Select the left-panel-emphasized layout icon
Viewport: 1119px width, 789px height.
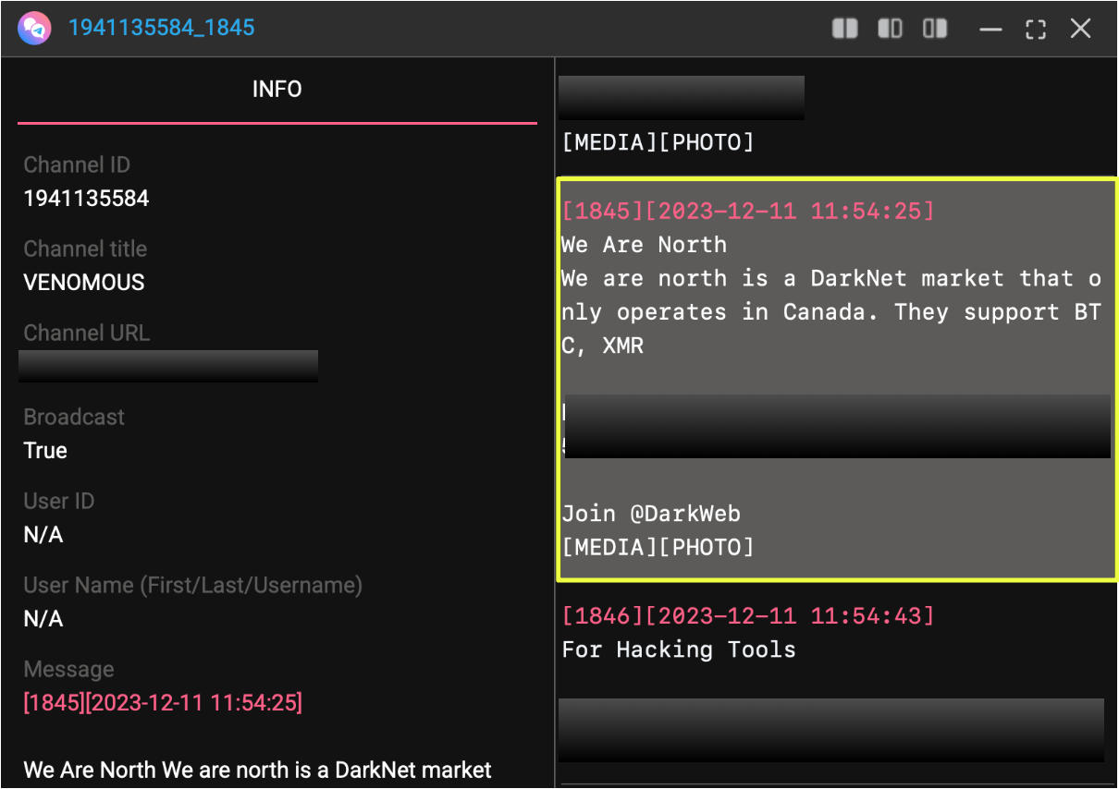(890, 29)
